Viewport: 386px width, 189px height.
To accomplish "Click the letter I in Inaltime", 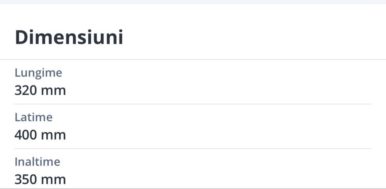I will pos(16,162).
